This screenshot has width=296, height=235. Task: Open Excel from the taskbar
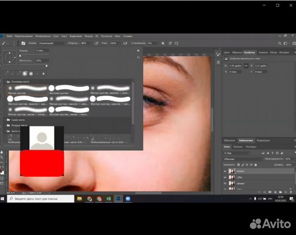[108, 199]
